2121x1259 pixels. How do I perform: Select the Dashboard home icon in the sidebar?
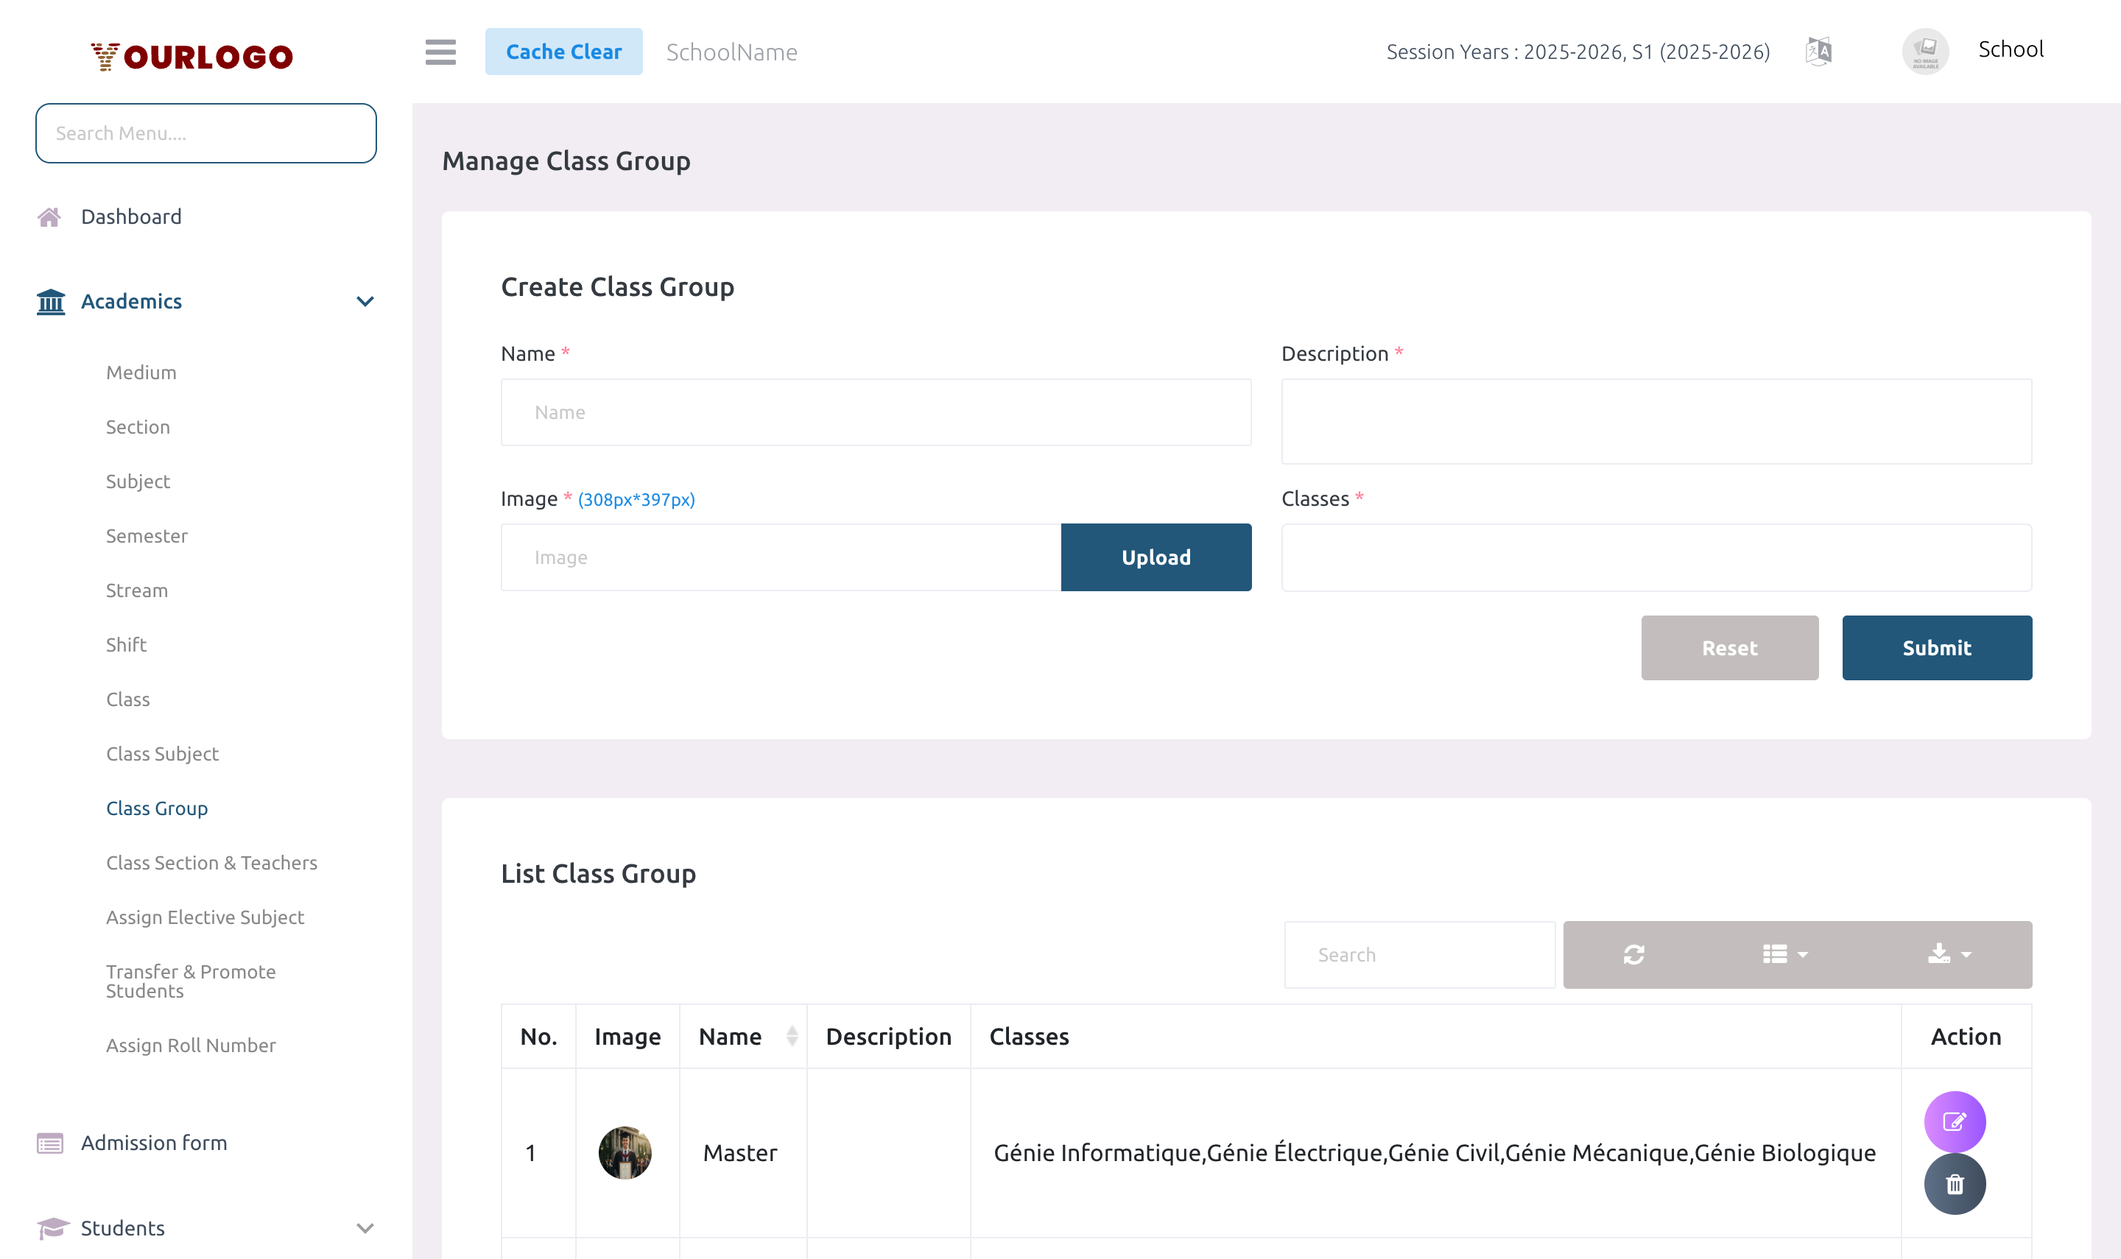pyautogui.click(x=50, y=216)
